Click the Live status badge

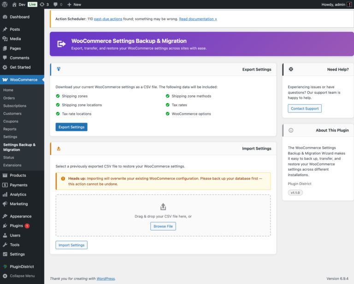(32, 5)
